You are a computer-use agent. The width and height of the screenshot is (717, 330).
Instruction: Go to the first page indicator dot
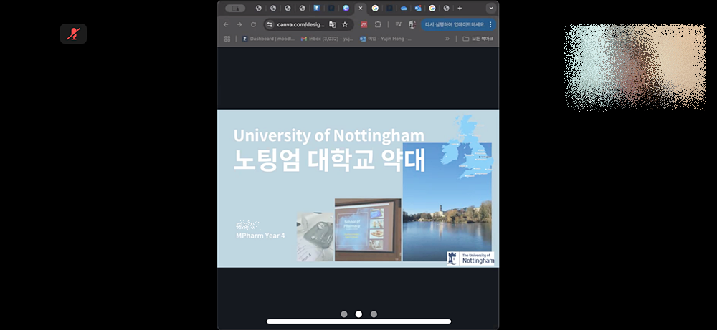coord(344,314)
